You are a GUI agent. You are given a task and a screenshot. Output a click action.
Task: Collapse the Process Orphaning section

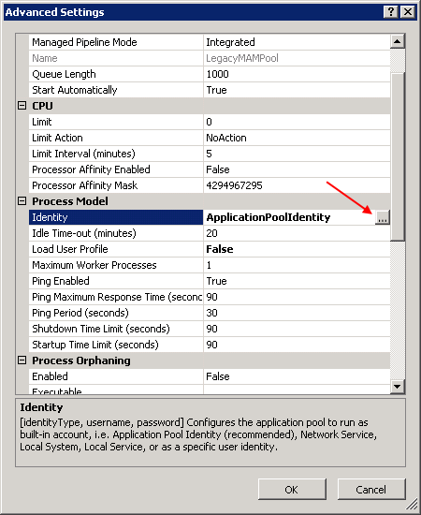point(22,360)
